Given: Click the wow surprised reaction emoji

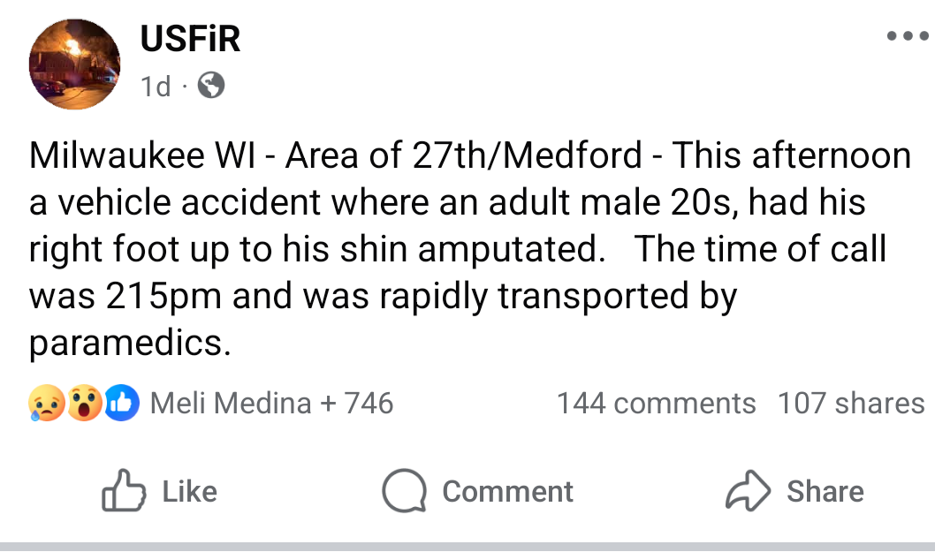Looking at the screenshot, I should tap(85, 404).
